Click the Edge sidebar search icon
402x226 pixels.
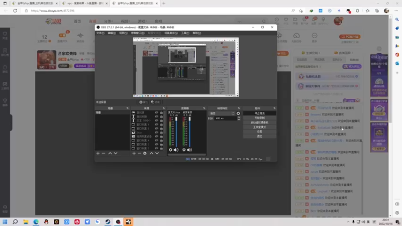tap(397, 20)
